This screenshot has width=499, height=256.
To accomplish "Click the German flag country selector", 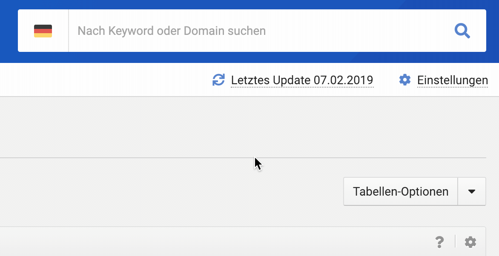I will (43, 31).
